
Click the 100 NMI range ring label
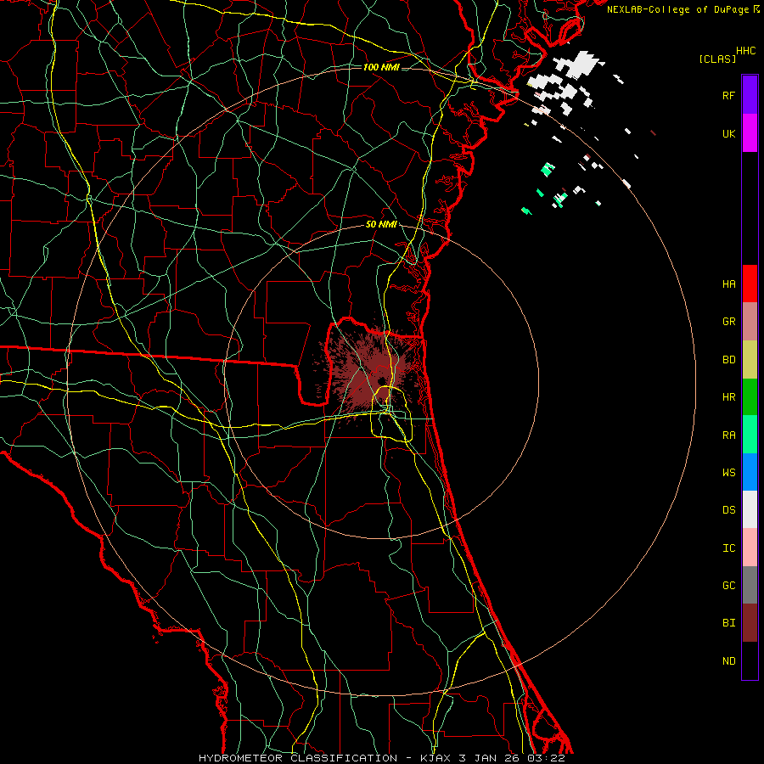point(381,67)
